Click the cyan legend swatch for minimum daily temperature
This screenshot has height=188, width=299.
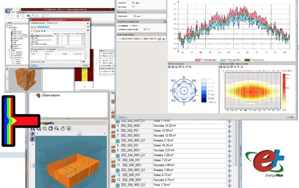[x=223, y=60]
